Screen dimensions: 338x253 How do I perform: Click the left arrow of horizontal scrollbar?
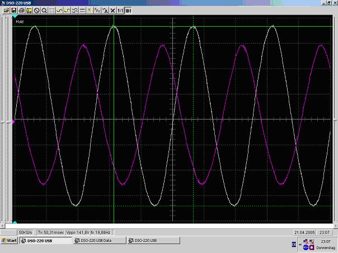point(2,226)
